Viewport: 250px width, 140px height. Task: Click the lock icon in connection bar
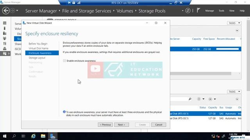[x=74, y=3]
